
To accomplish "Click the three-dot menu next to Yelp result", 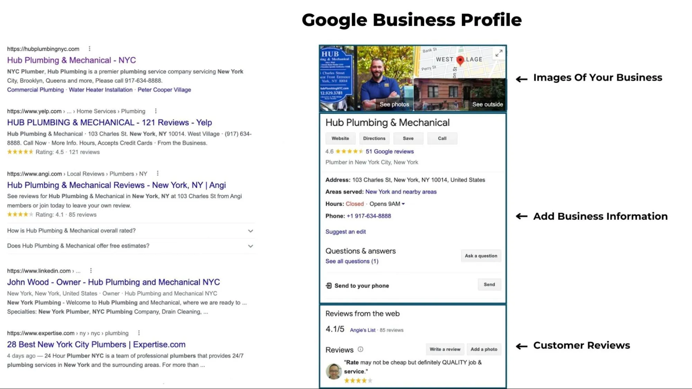I will click(155, 111).
